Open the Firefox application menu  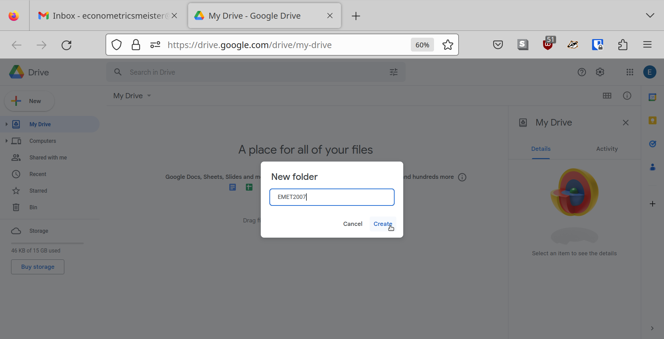pyautogui.click(x=647, y=45)
